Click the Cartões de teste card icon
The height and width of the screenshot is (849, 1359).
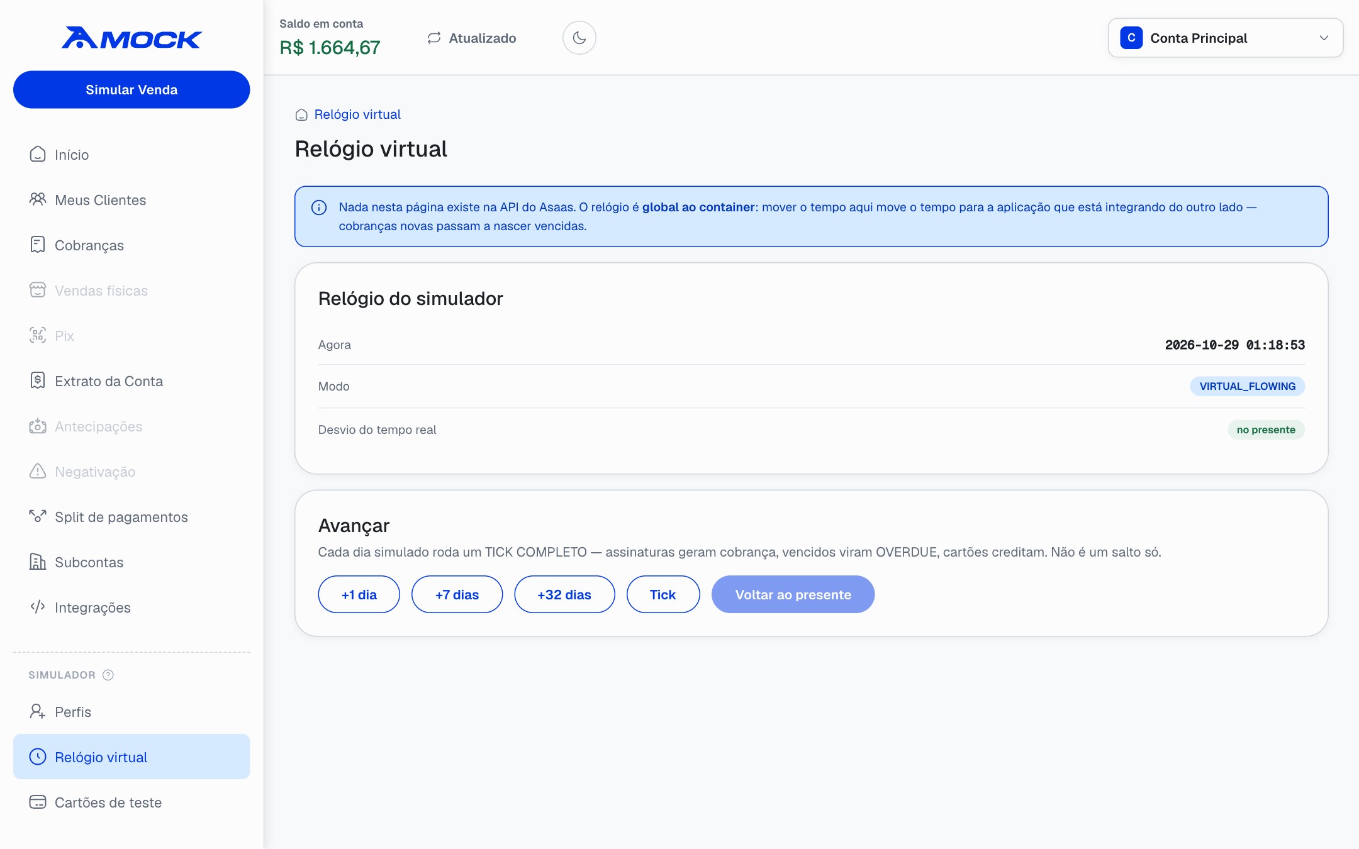pyautogui.click(x=38, y=802)
